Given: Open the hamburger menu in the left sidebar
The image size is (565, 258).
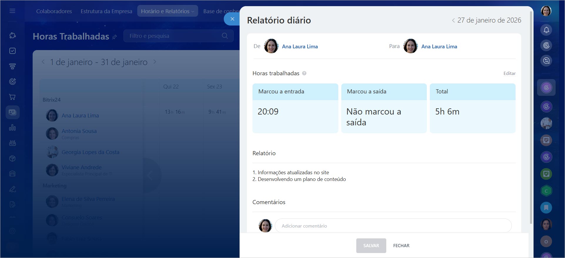Looking at the screenshot, I should [x=12, y=11].
